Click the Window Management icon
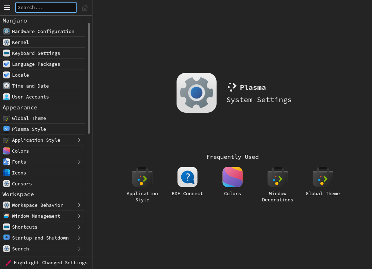Image resolution: width=372 pixels, height=269 pixels. pyautogui.click(x=7, y=216)
